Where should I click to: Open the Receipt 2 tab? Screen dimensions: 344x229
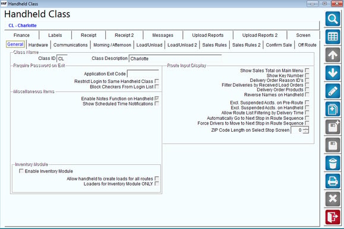(x=124, y=35)
